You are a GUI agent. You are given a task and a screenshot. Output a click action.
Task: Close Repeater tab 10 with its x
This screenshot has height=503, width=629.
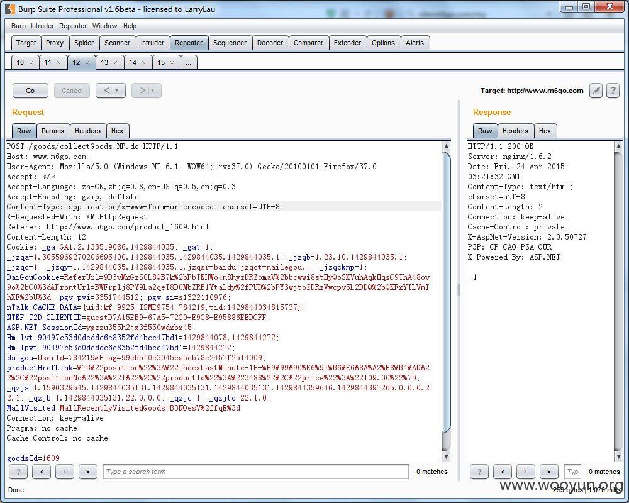coord(31,63)
